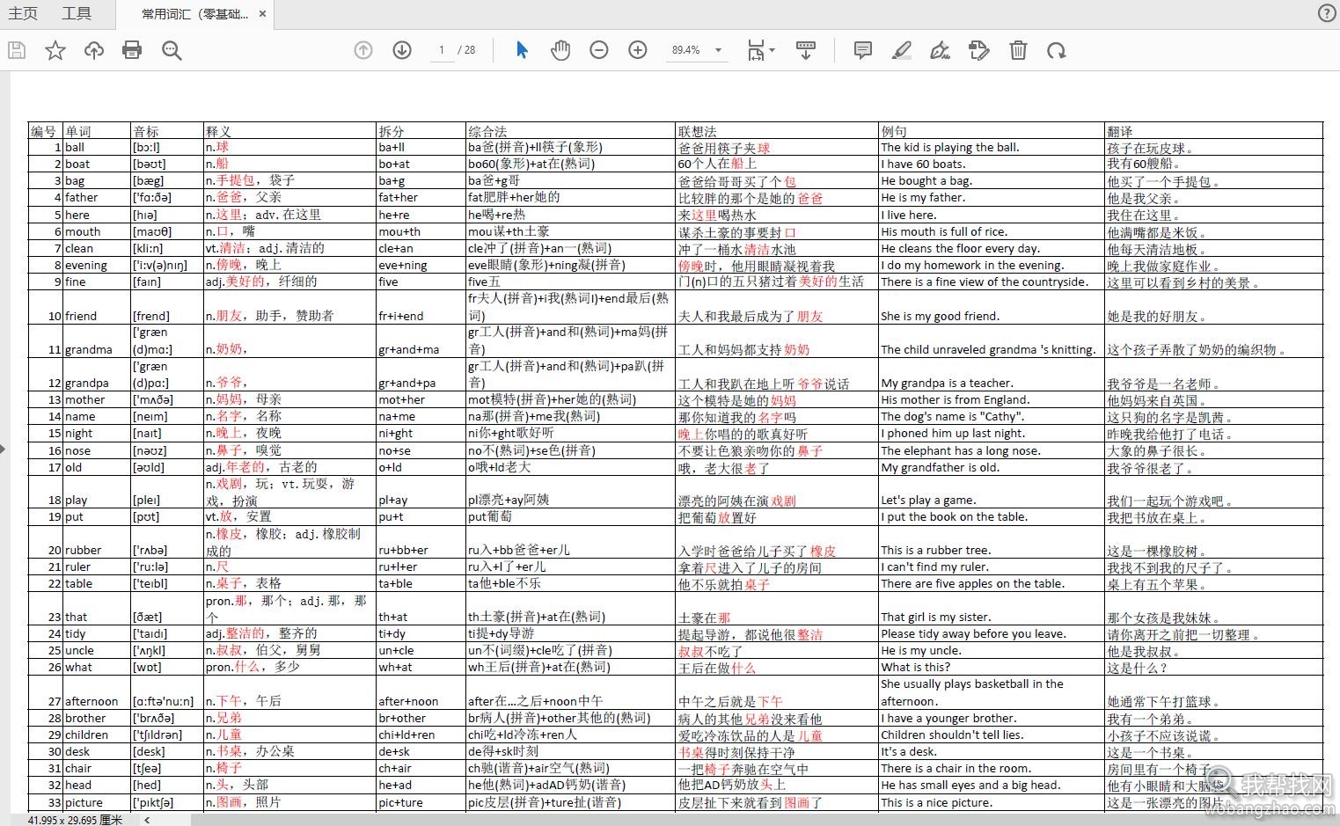1340x826 pixels.
Task: Select the arrow selection tool
Action: pyautogui.click(x=522, y=50)
